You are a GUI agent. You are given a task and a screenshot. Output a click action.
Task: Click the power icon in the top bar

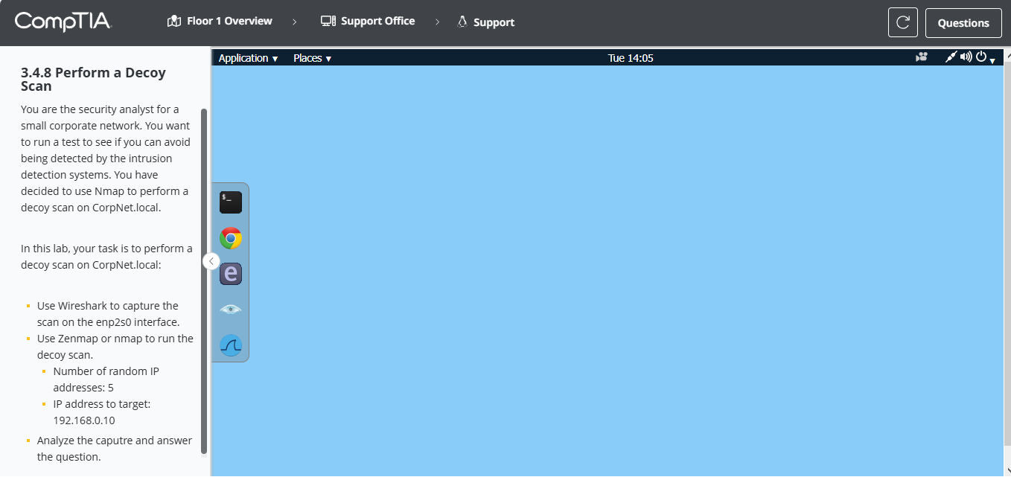click(x=980, y=57)
